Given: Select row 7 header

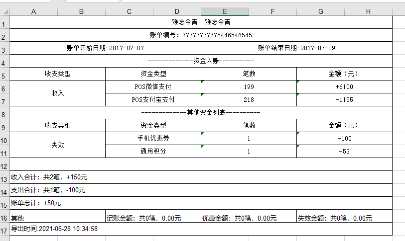Looking at the screenshot, I should [4, 99].
